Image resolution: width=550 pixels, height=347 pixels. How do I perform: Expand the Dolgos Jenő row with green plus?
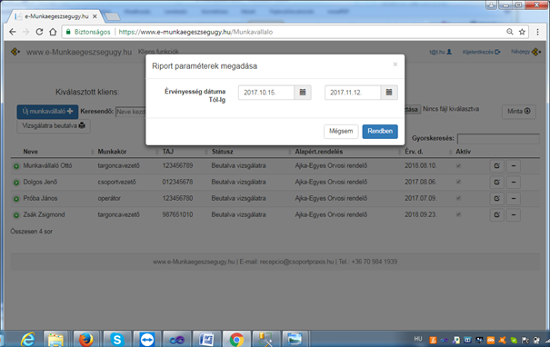pos(16,183)
